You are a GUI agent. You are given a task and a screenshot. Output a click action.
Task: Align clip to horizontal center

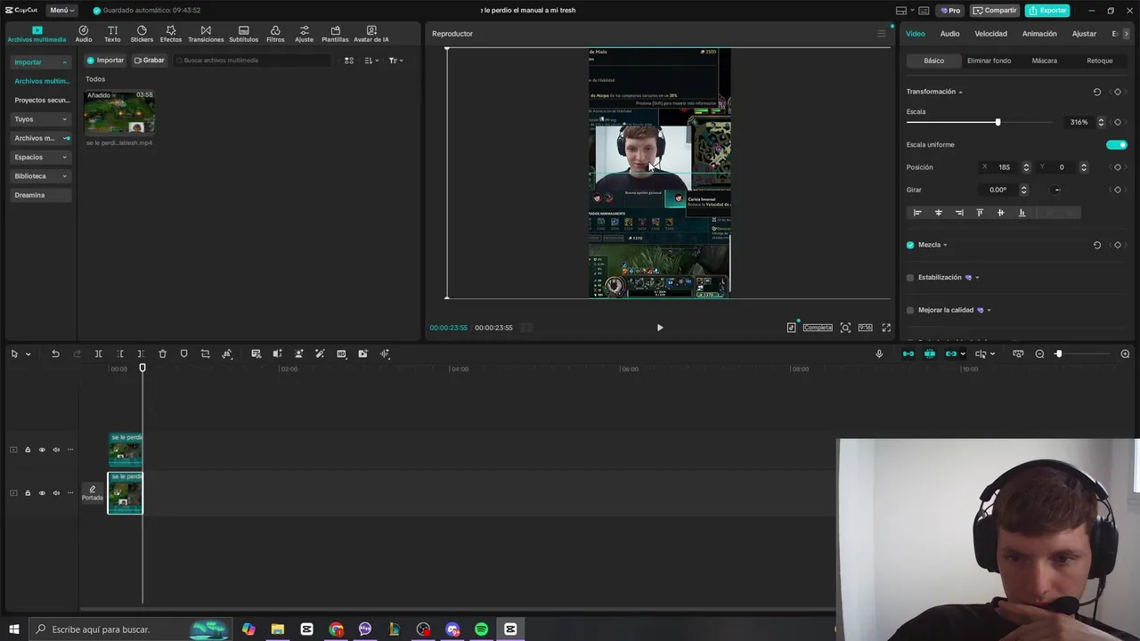(x=938, y=213)
